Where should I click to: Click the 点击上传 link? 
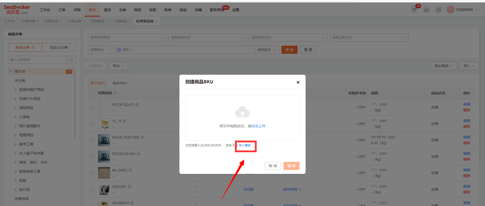pyautogui.click(x=258, y=126)
